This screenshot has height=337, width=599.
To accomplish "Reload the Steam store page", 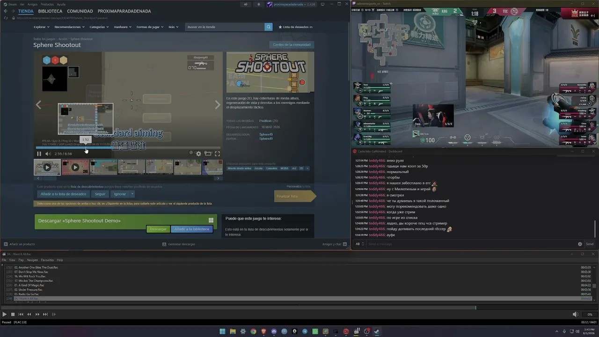I will (6, 18).
